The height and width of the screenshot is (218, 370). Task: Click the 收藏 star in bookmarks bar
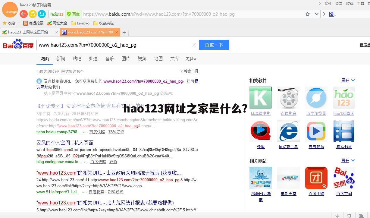click(x=9, y=23)
